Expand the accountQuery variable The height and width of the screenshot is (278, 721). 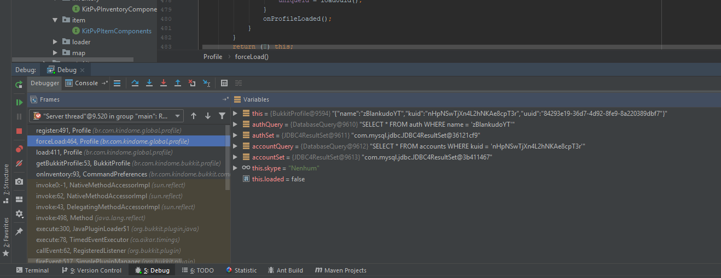236,146
